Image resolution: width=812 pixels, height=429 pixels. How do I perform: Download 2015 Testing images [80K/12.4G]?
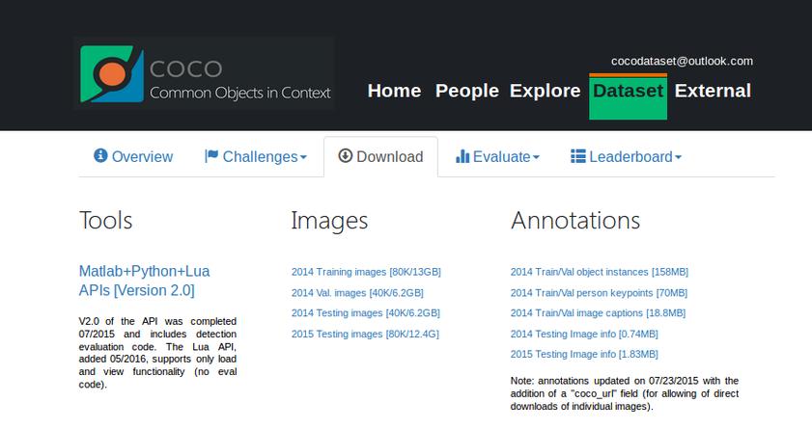click(x=365, y=334)
